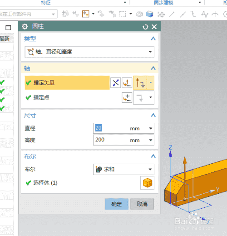Reverse the vector direction icon

pyautogui.click(x=116, y=83)
